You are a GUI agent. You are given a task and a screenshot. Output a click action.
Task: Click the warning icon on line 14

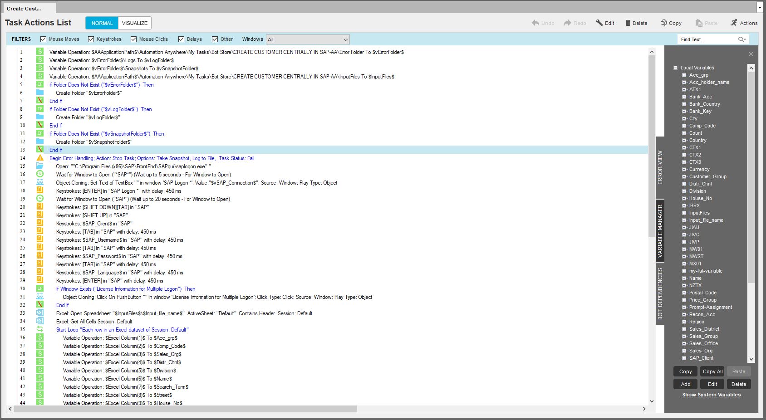point(40,158)
